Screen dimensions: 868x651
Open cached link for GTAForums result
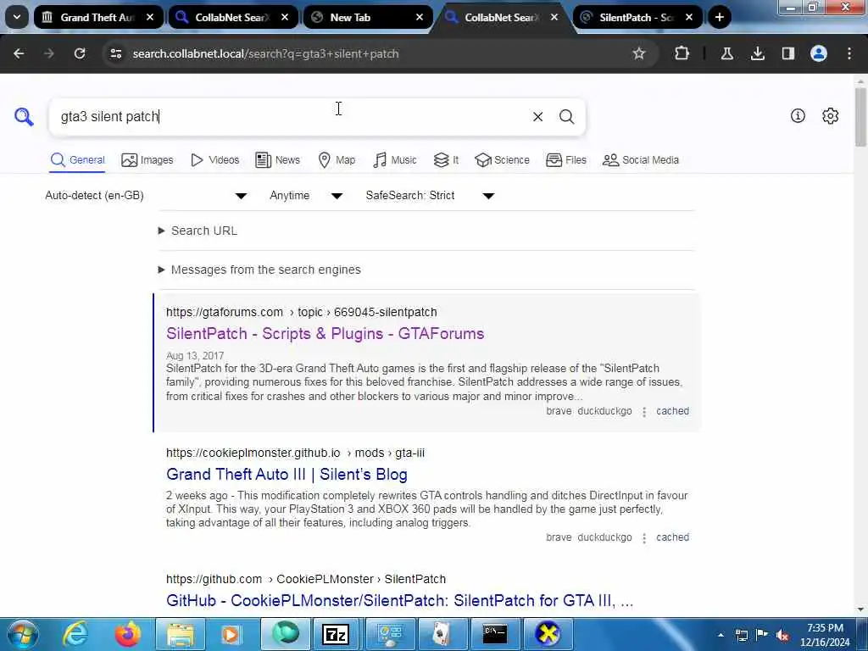(672, 411)
